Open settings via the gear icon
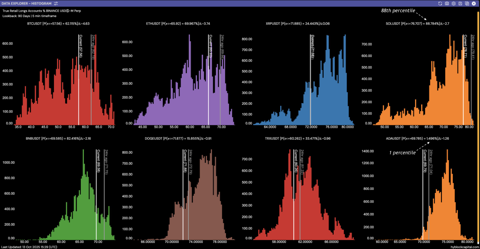Screen dimensions: 480x249 tap(453, 3)
